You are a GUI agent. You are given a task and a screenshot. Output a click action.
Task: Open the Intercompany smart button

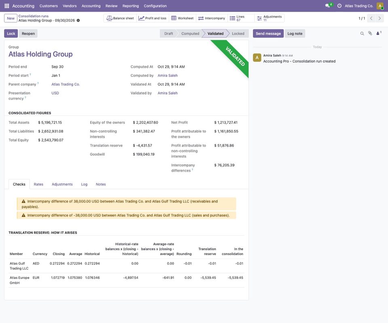[x=212, y=18]
